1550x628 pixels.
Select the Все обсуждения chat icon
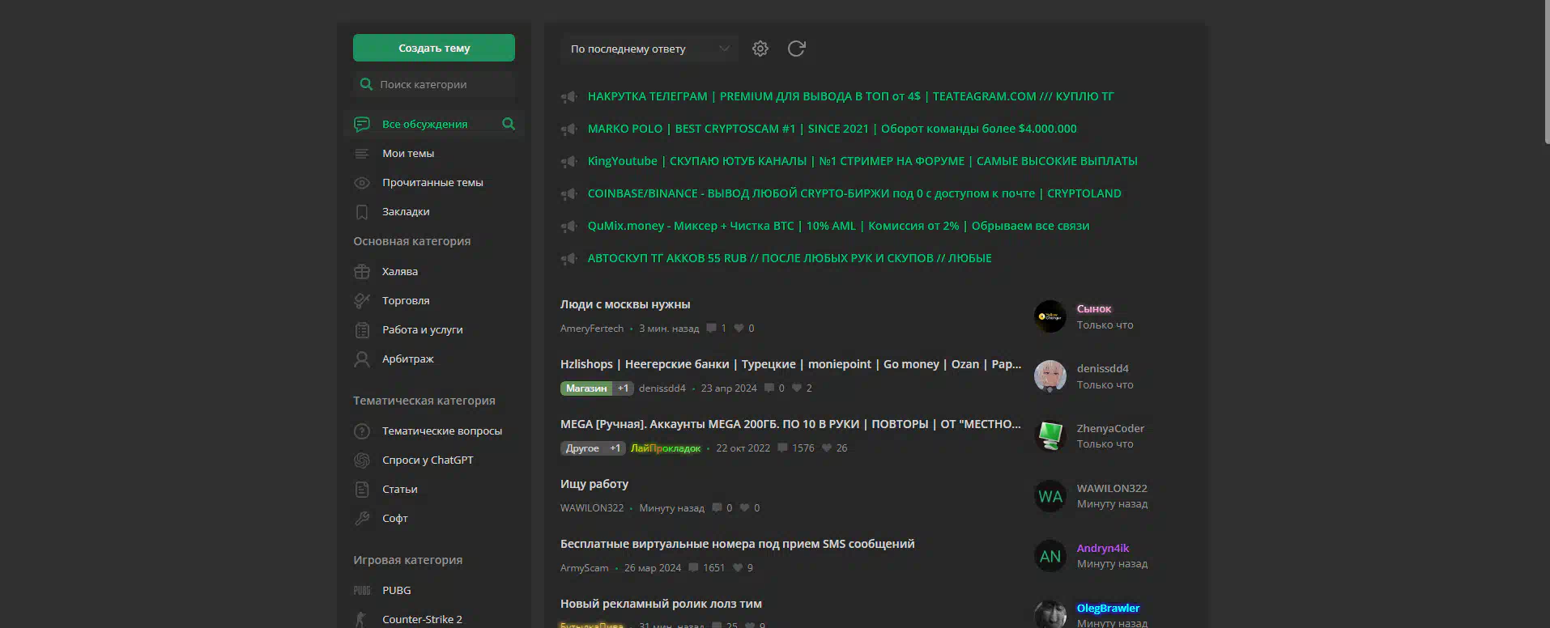point(362,124)
